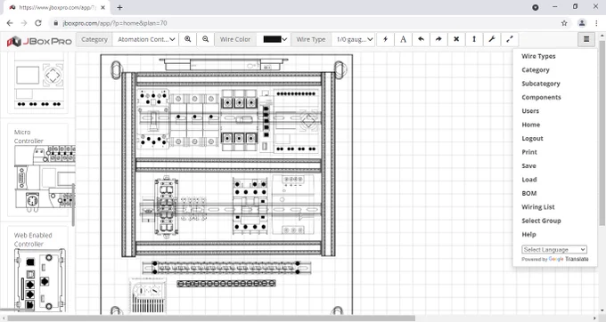Open Wiring List from menu
The width and height of the screenshot is (606, 322).
point(538,207)
